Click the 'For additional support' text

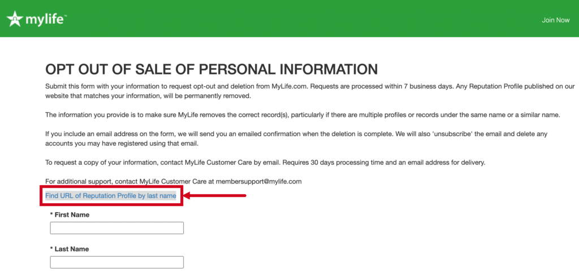pos(130,181)
